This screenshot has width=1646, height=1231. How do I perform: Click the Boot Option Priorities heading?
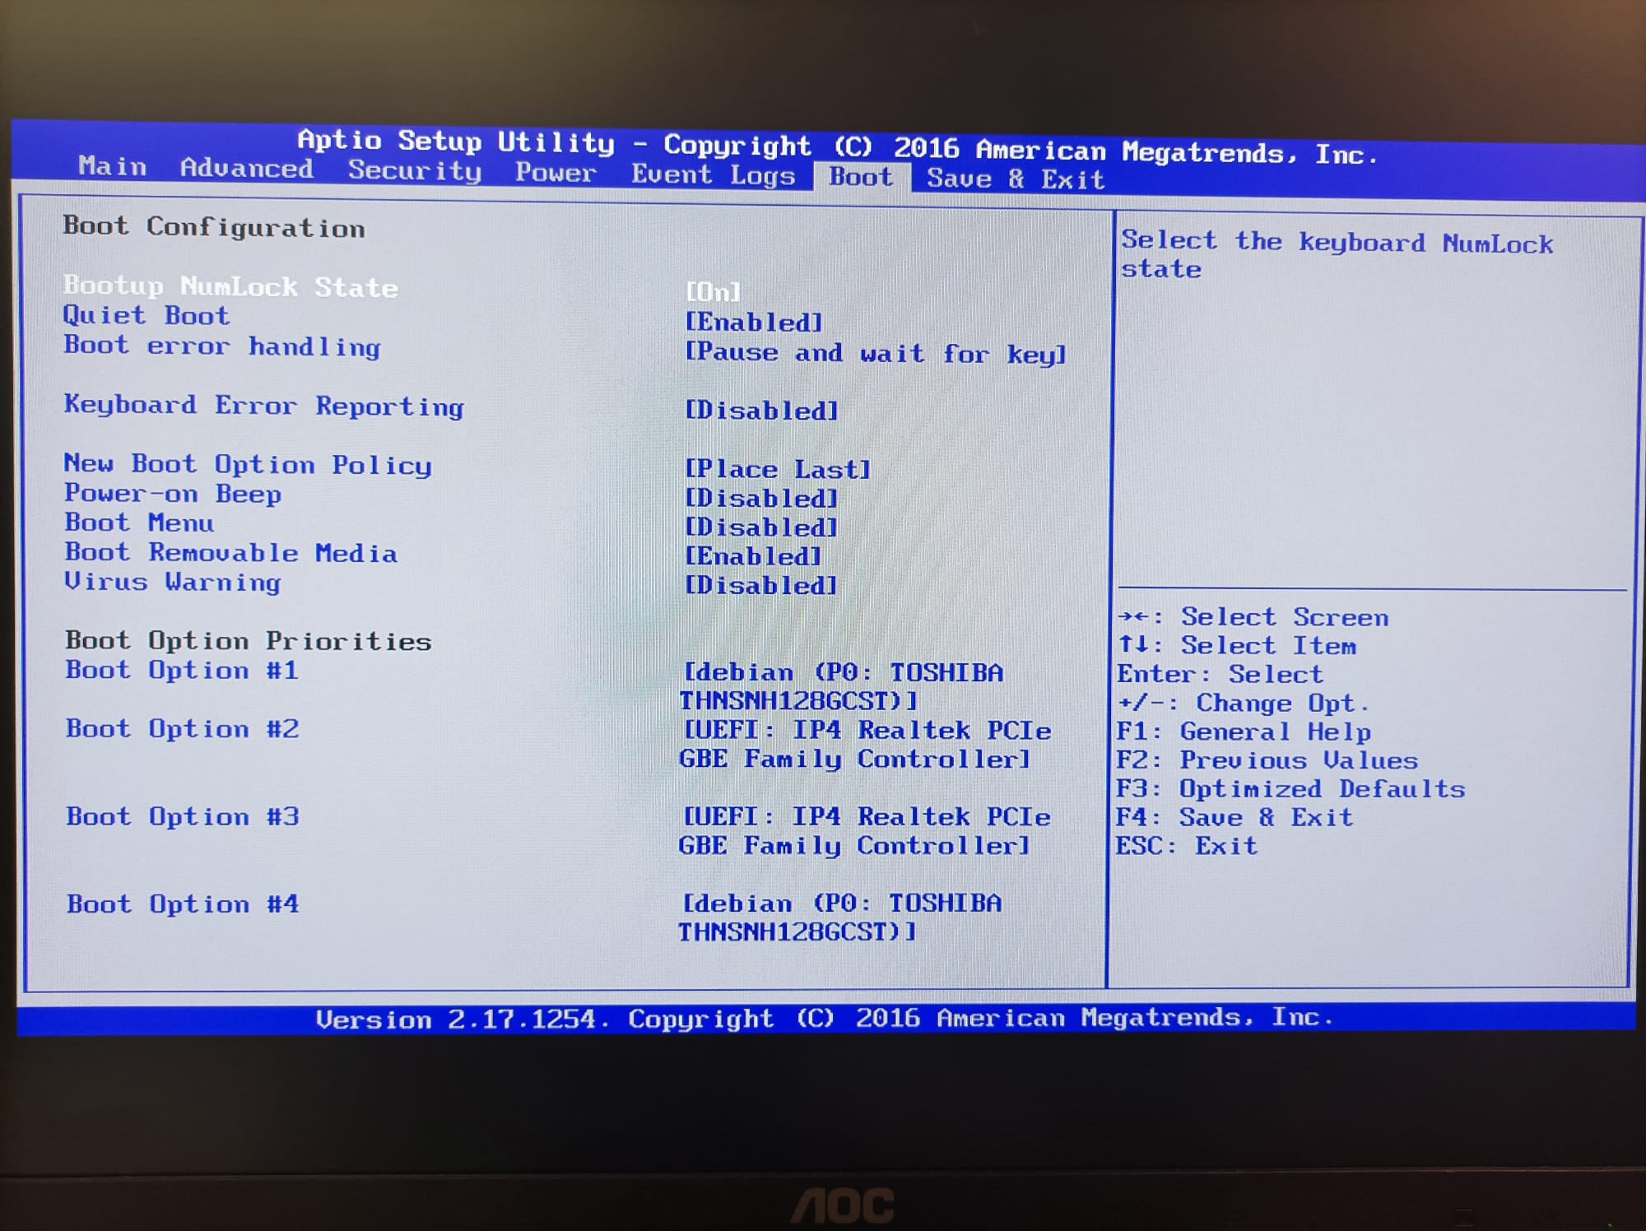point(249,640)
